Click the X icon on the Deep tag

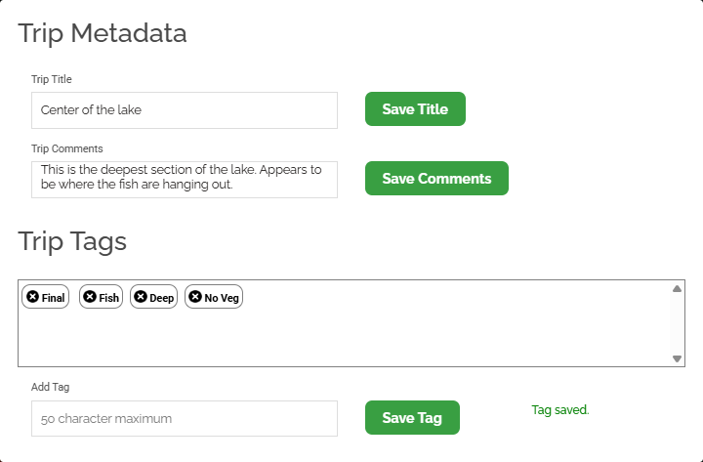141,297
